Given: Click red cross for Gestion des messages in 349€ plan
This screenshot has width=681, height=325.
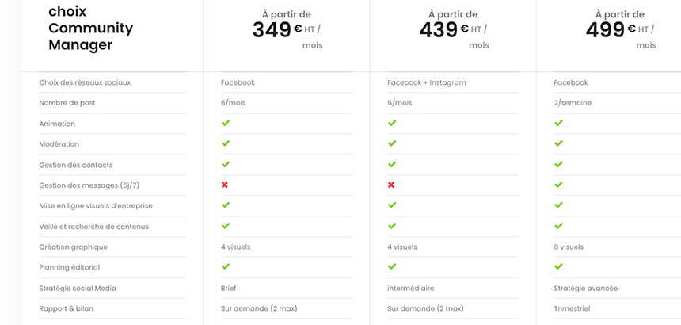Looking at the screenshot, I should coord(225,185).
